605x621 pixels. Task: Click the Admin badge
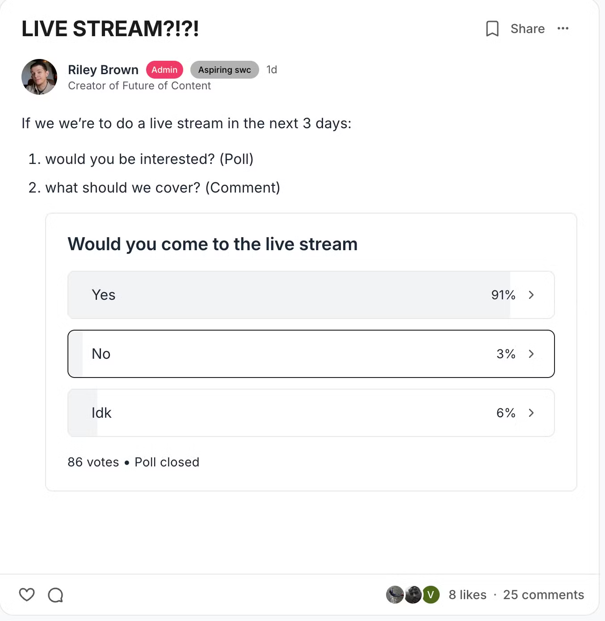pyautogui.click(x=164, y=70)
